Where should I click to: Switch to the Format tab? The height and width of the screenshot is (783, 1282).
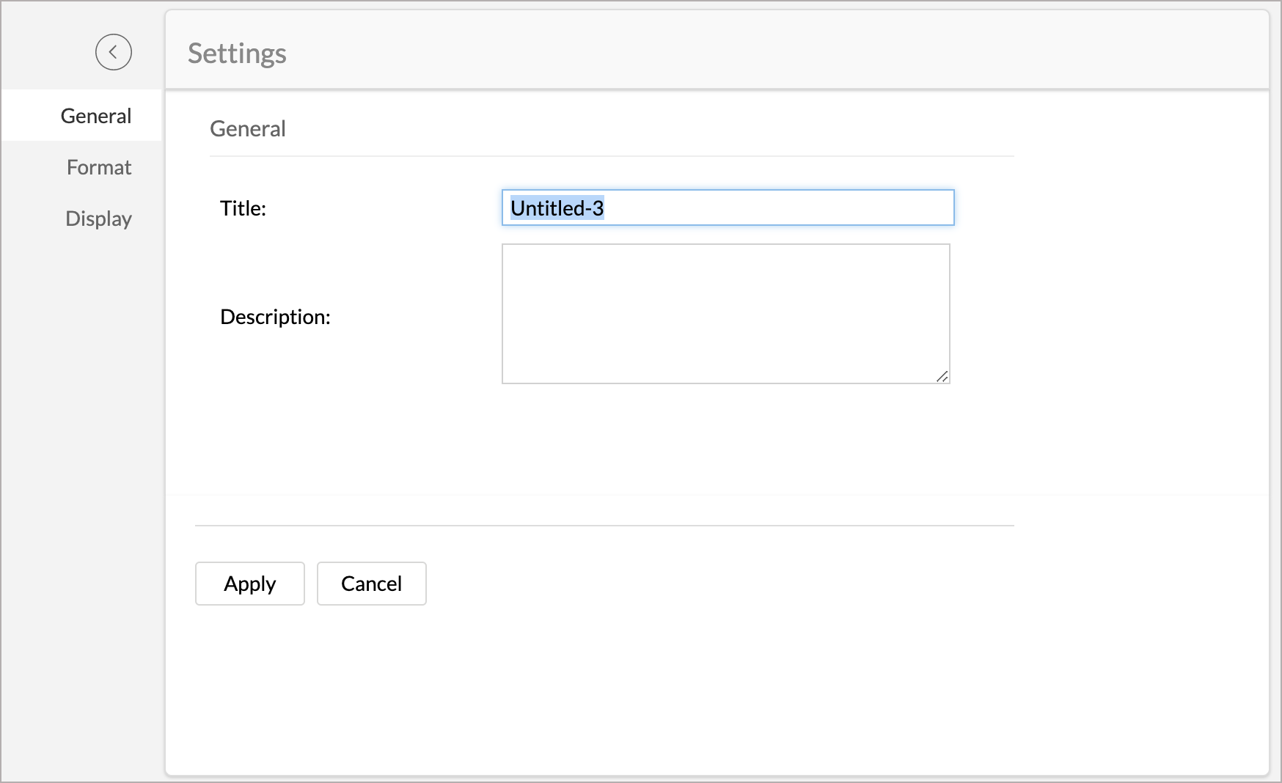(99, 167)
